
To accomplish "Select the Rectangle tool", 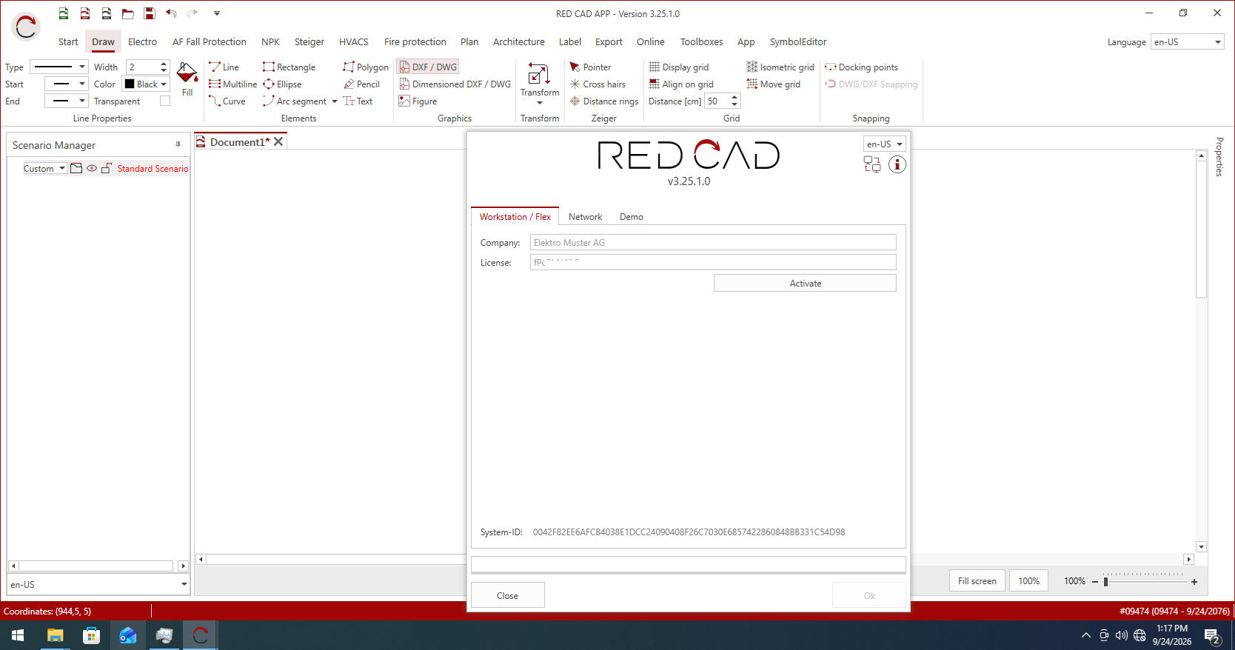I will coord(289,67).
